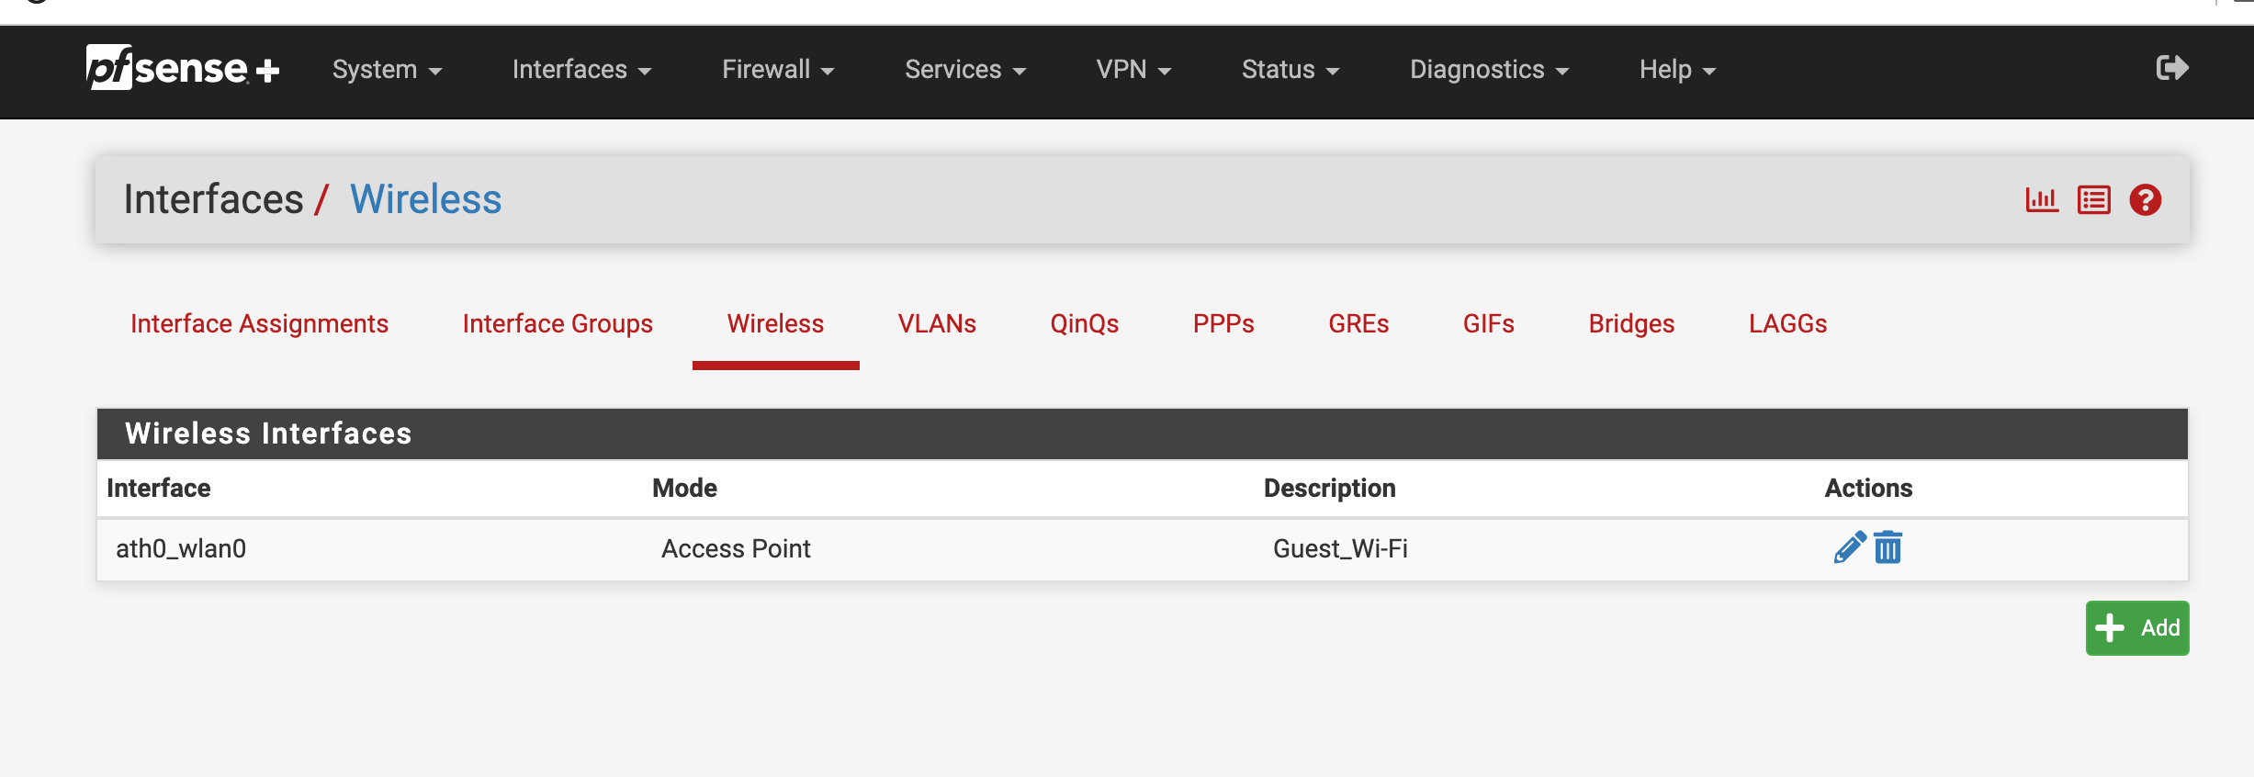Click the red help question icon
The width and height of the screenshot is (2254, 777).
point(2145,199)
